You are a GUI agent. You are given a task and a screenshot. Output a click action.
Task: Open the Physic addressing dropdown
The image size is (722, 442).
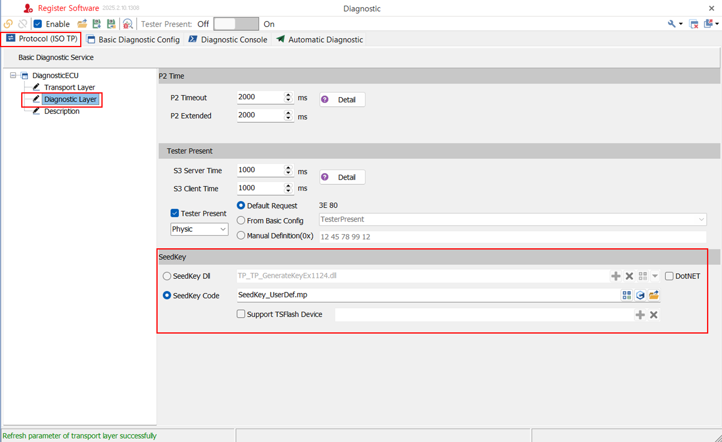click(x=199, y=229)
